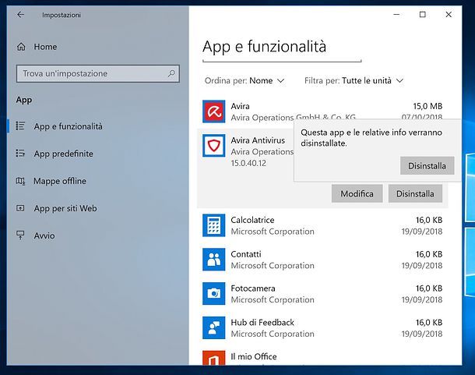Focus the 'Trova un'impostazione' search box
The height and width of the screenshot is (375, 475).
pyautogui.click(x=98, y=73)
